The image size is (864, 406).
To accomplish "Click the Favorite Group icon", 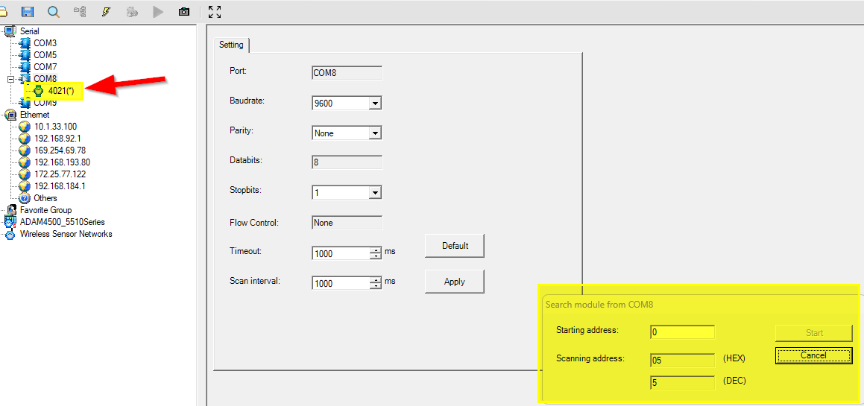I will click(x=10, y=210).
